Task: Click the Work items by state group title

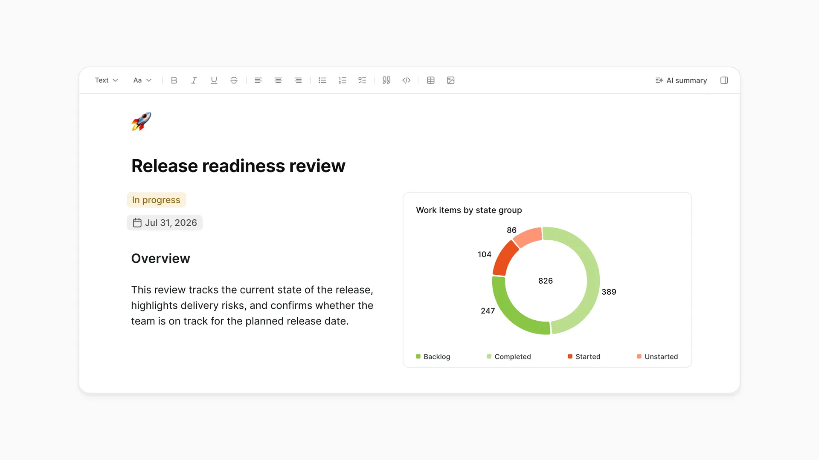Action: click(x=469, y=210)
